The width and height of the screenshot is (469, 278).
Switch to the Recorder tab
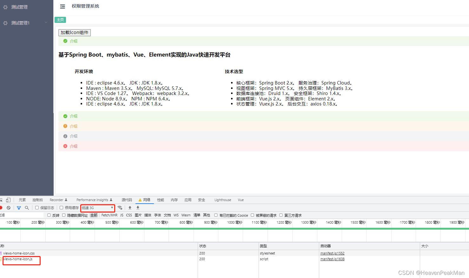coord(58,200)
